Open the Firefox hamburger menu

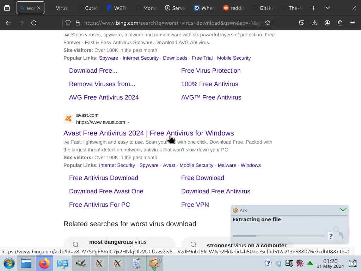[x=353, y=23]
